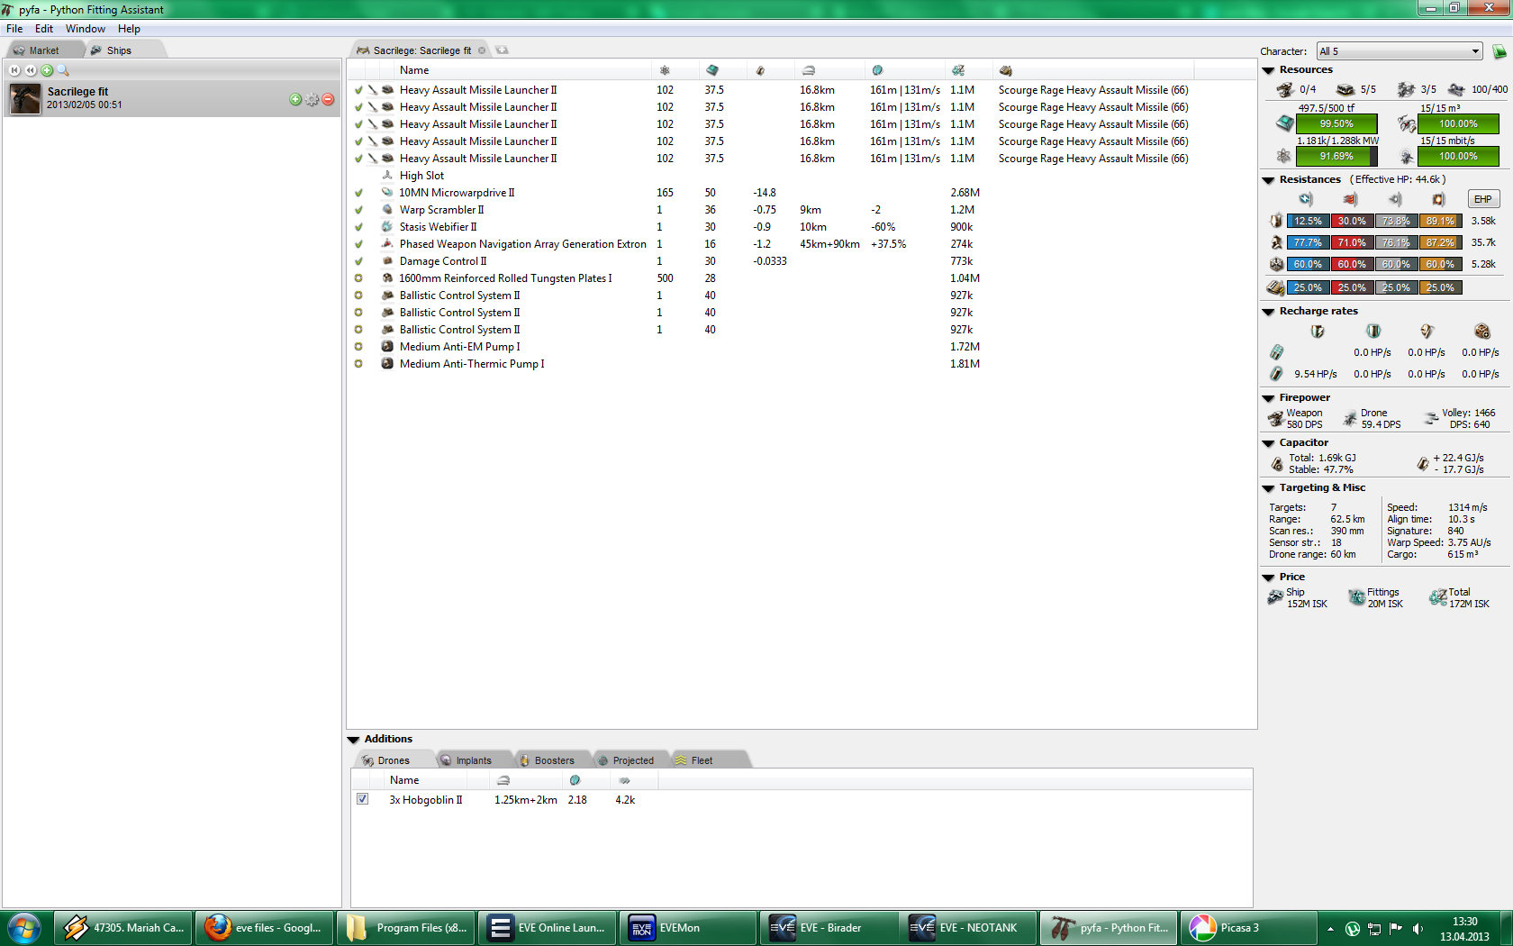Delete the Sacrilege fit with red icon
Image resolution: width=1513 pixels, height=946 pixels.
328,99
